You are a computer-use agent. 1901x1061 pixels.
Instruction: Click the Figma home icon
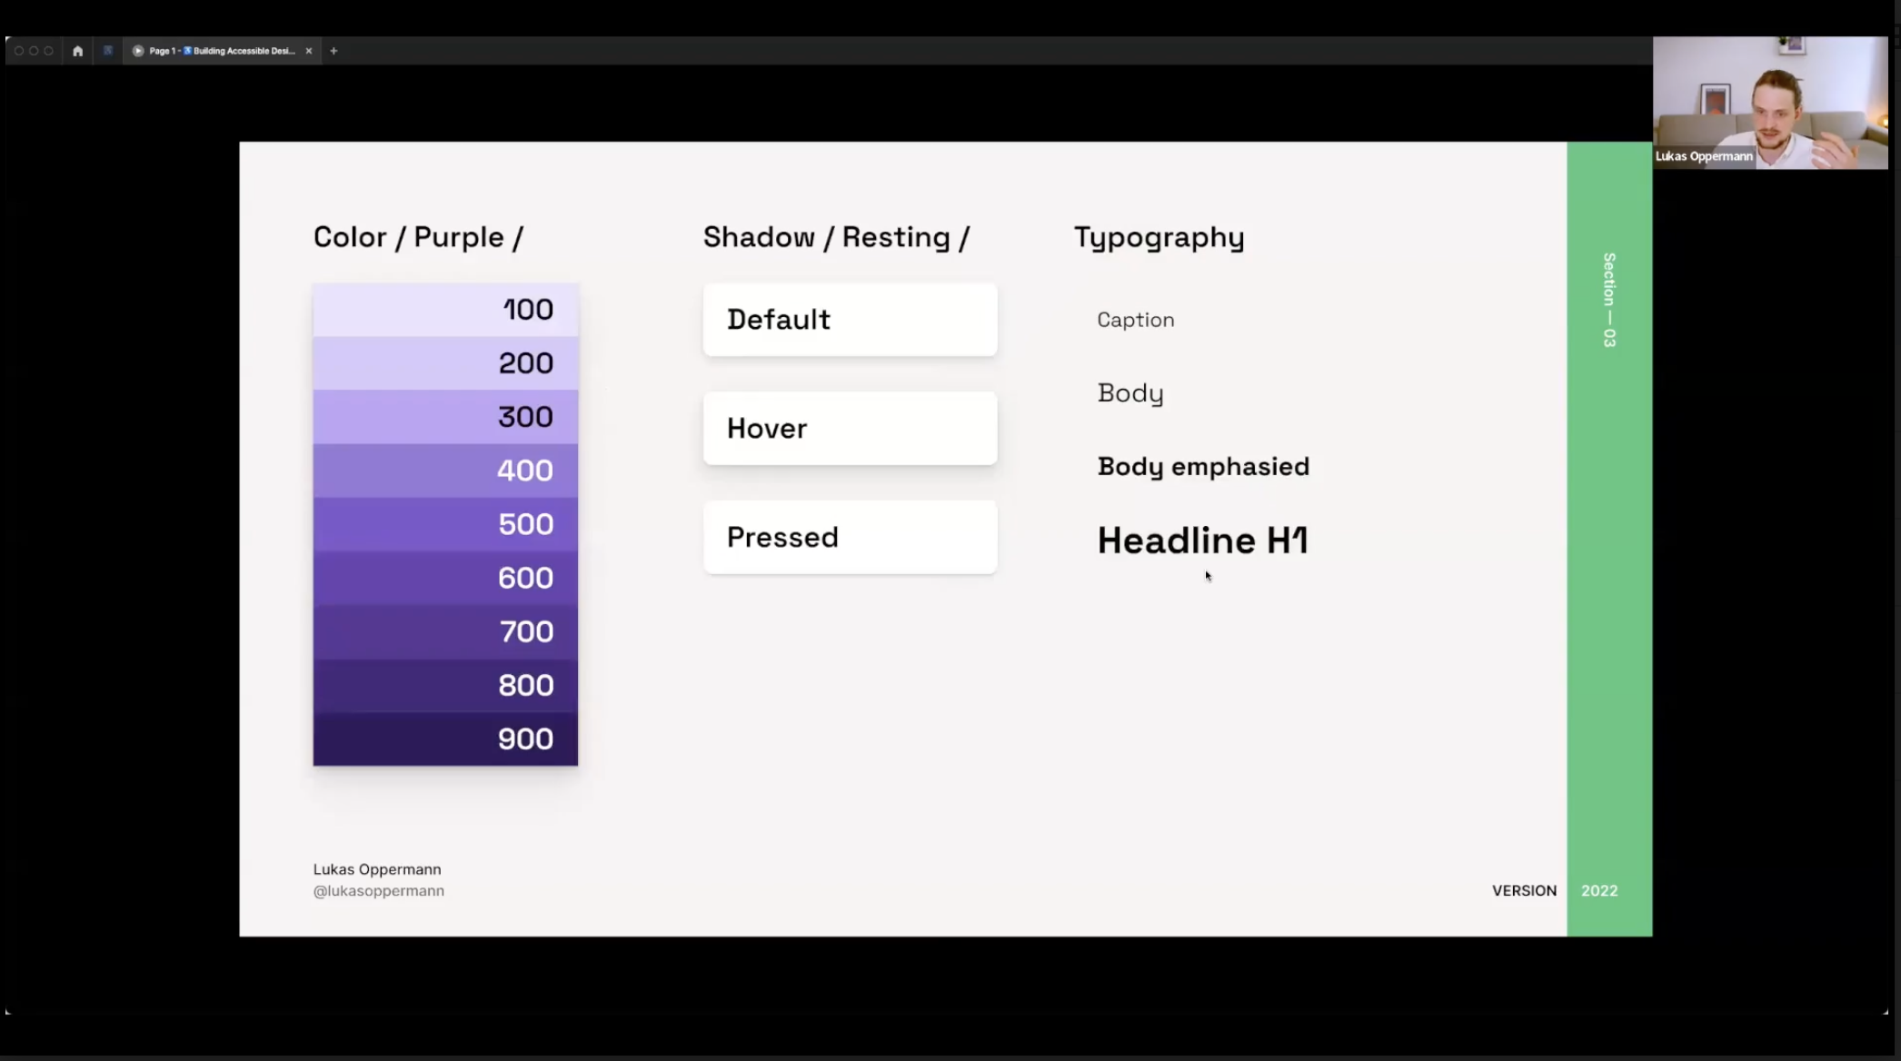click(x=78, y=51)
